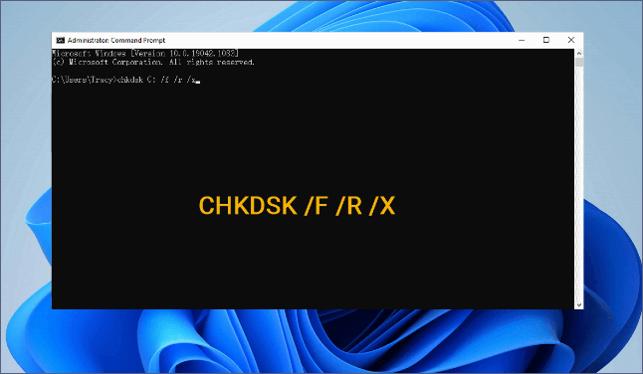Click the Microsoft Corporation copyright line
This screenshot has width=643, height=374.
[153, 63]
